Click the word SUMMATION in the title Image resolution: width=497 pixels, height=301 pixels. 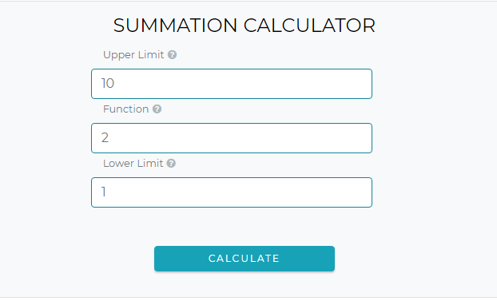175,26
